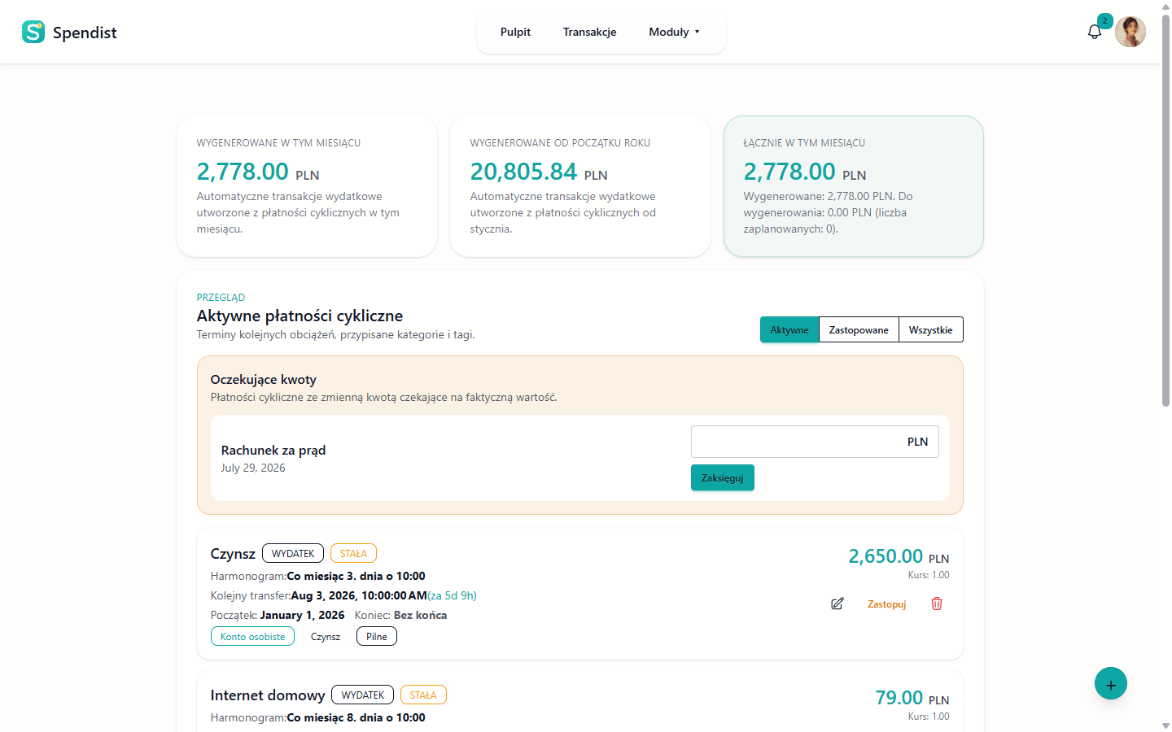Viewport: 1172px width, 732px height.
Task: Click the Wygenerowane w tym miesiącu card
Action: pyautogui.click(x=307, y=186)
